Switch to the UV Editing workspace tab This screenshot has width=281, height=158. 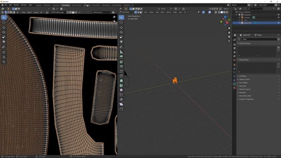pyautogui.click(x=65, y=5)
